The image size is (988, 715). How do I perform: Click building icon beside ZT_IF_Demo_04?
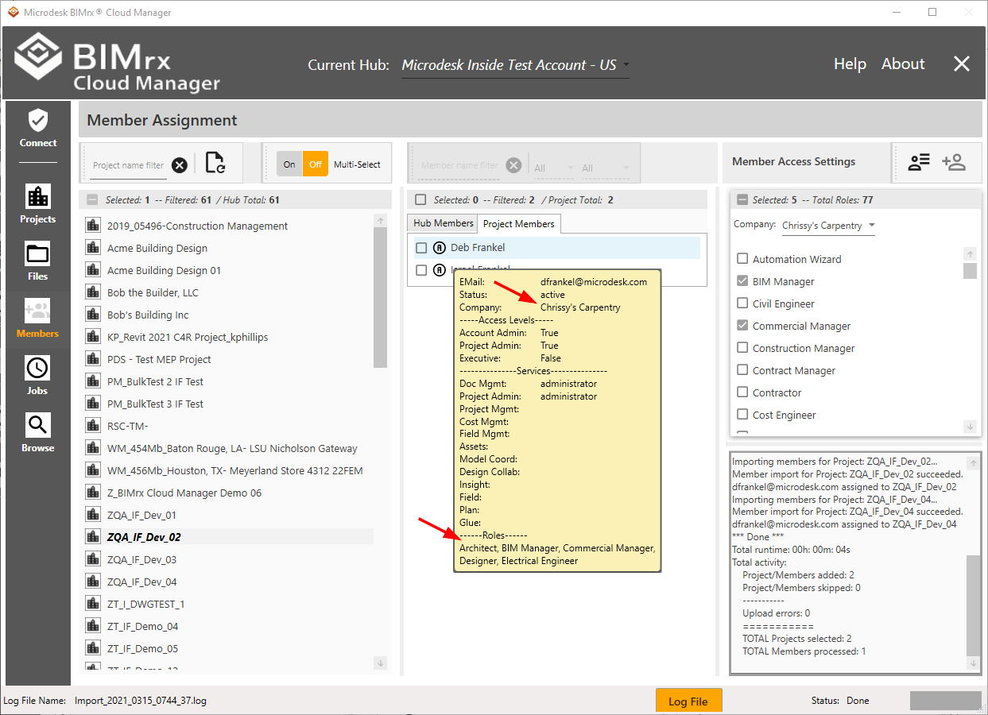[93, 626]
